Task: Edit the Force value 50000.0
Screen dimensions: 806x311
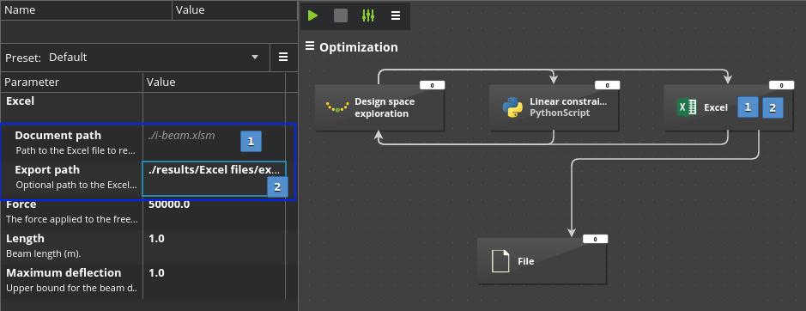Action: click(169, 204)
